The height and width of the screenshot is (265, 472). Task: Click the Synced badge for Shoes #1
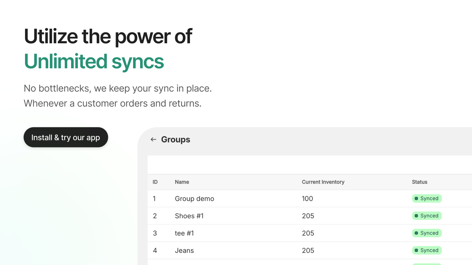point(427,216)
